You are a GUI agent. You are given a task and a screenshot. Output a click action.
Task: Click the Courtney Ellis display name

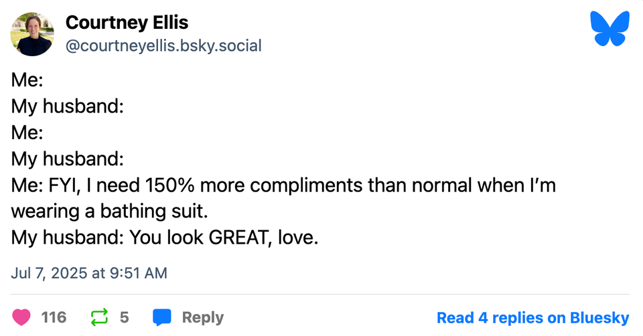coord(127,23)
